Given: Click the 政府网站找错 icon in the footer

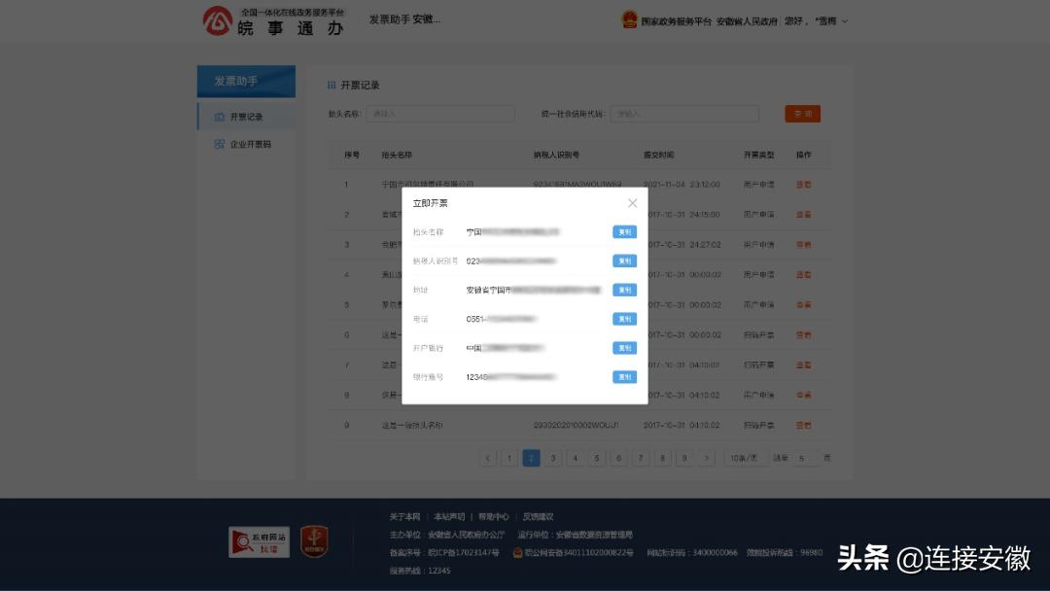Looking at the screenshot, I should coord(258,542).
